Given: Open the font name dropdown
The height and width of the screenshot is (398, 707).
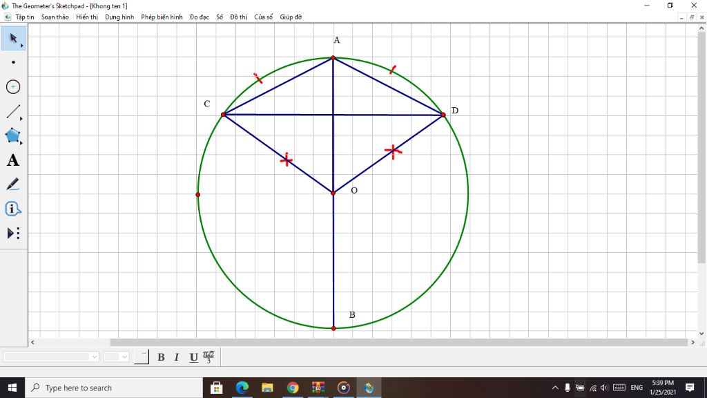Looking at the screenshot, I should click(x=51, y=357).
